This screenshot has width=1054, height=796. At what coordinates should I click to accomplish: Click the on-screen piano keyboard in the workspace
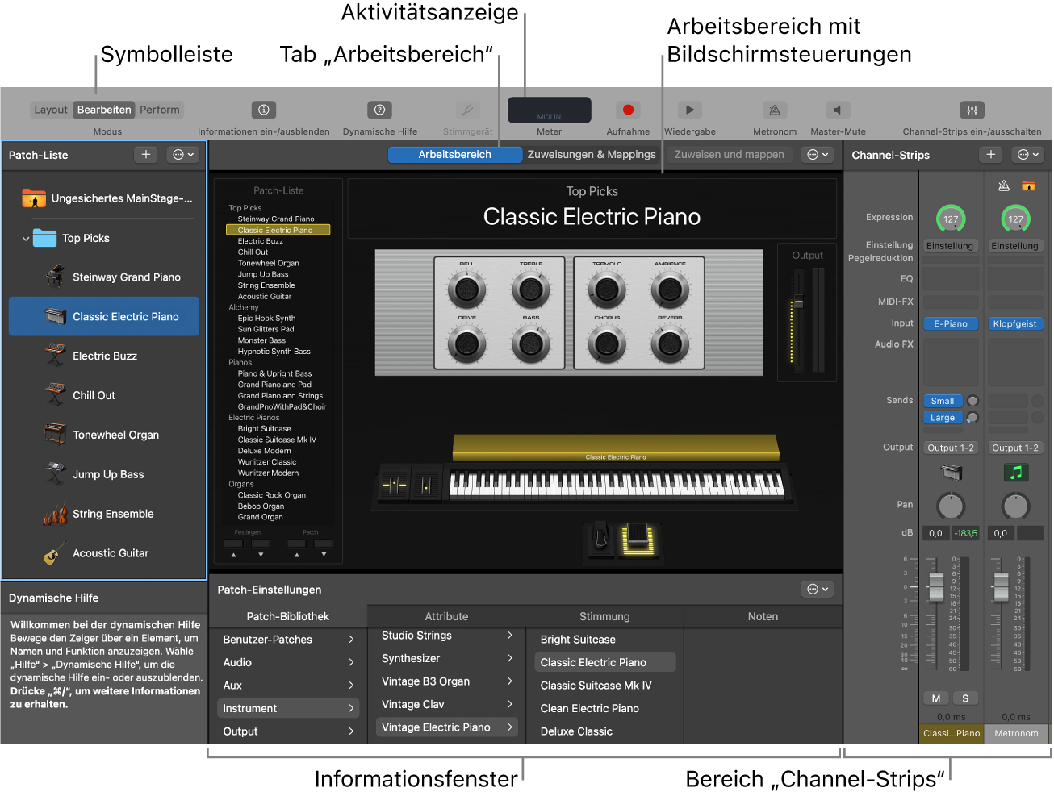pyautogui.click(x=617, y=484)
